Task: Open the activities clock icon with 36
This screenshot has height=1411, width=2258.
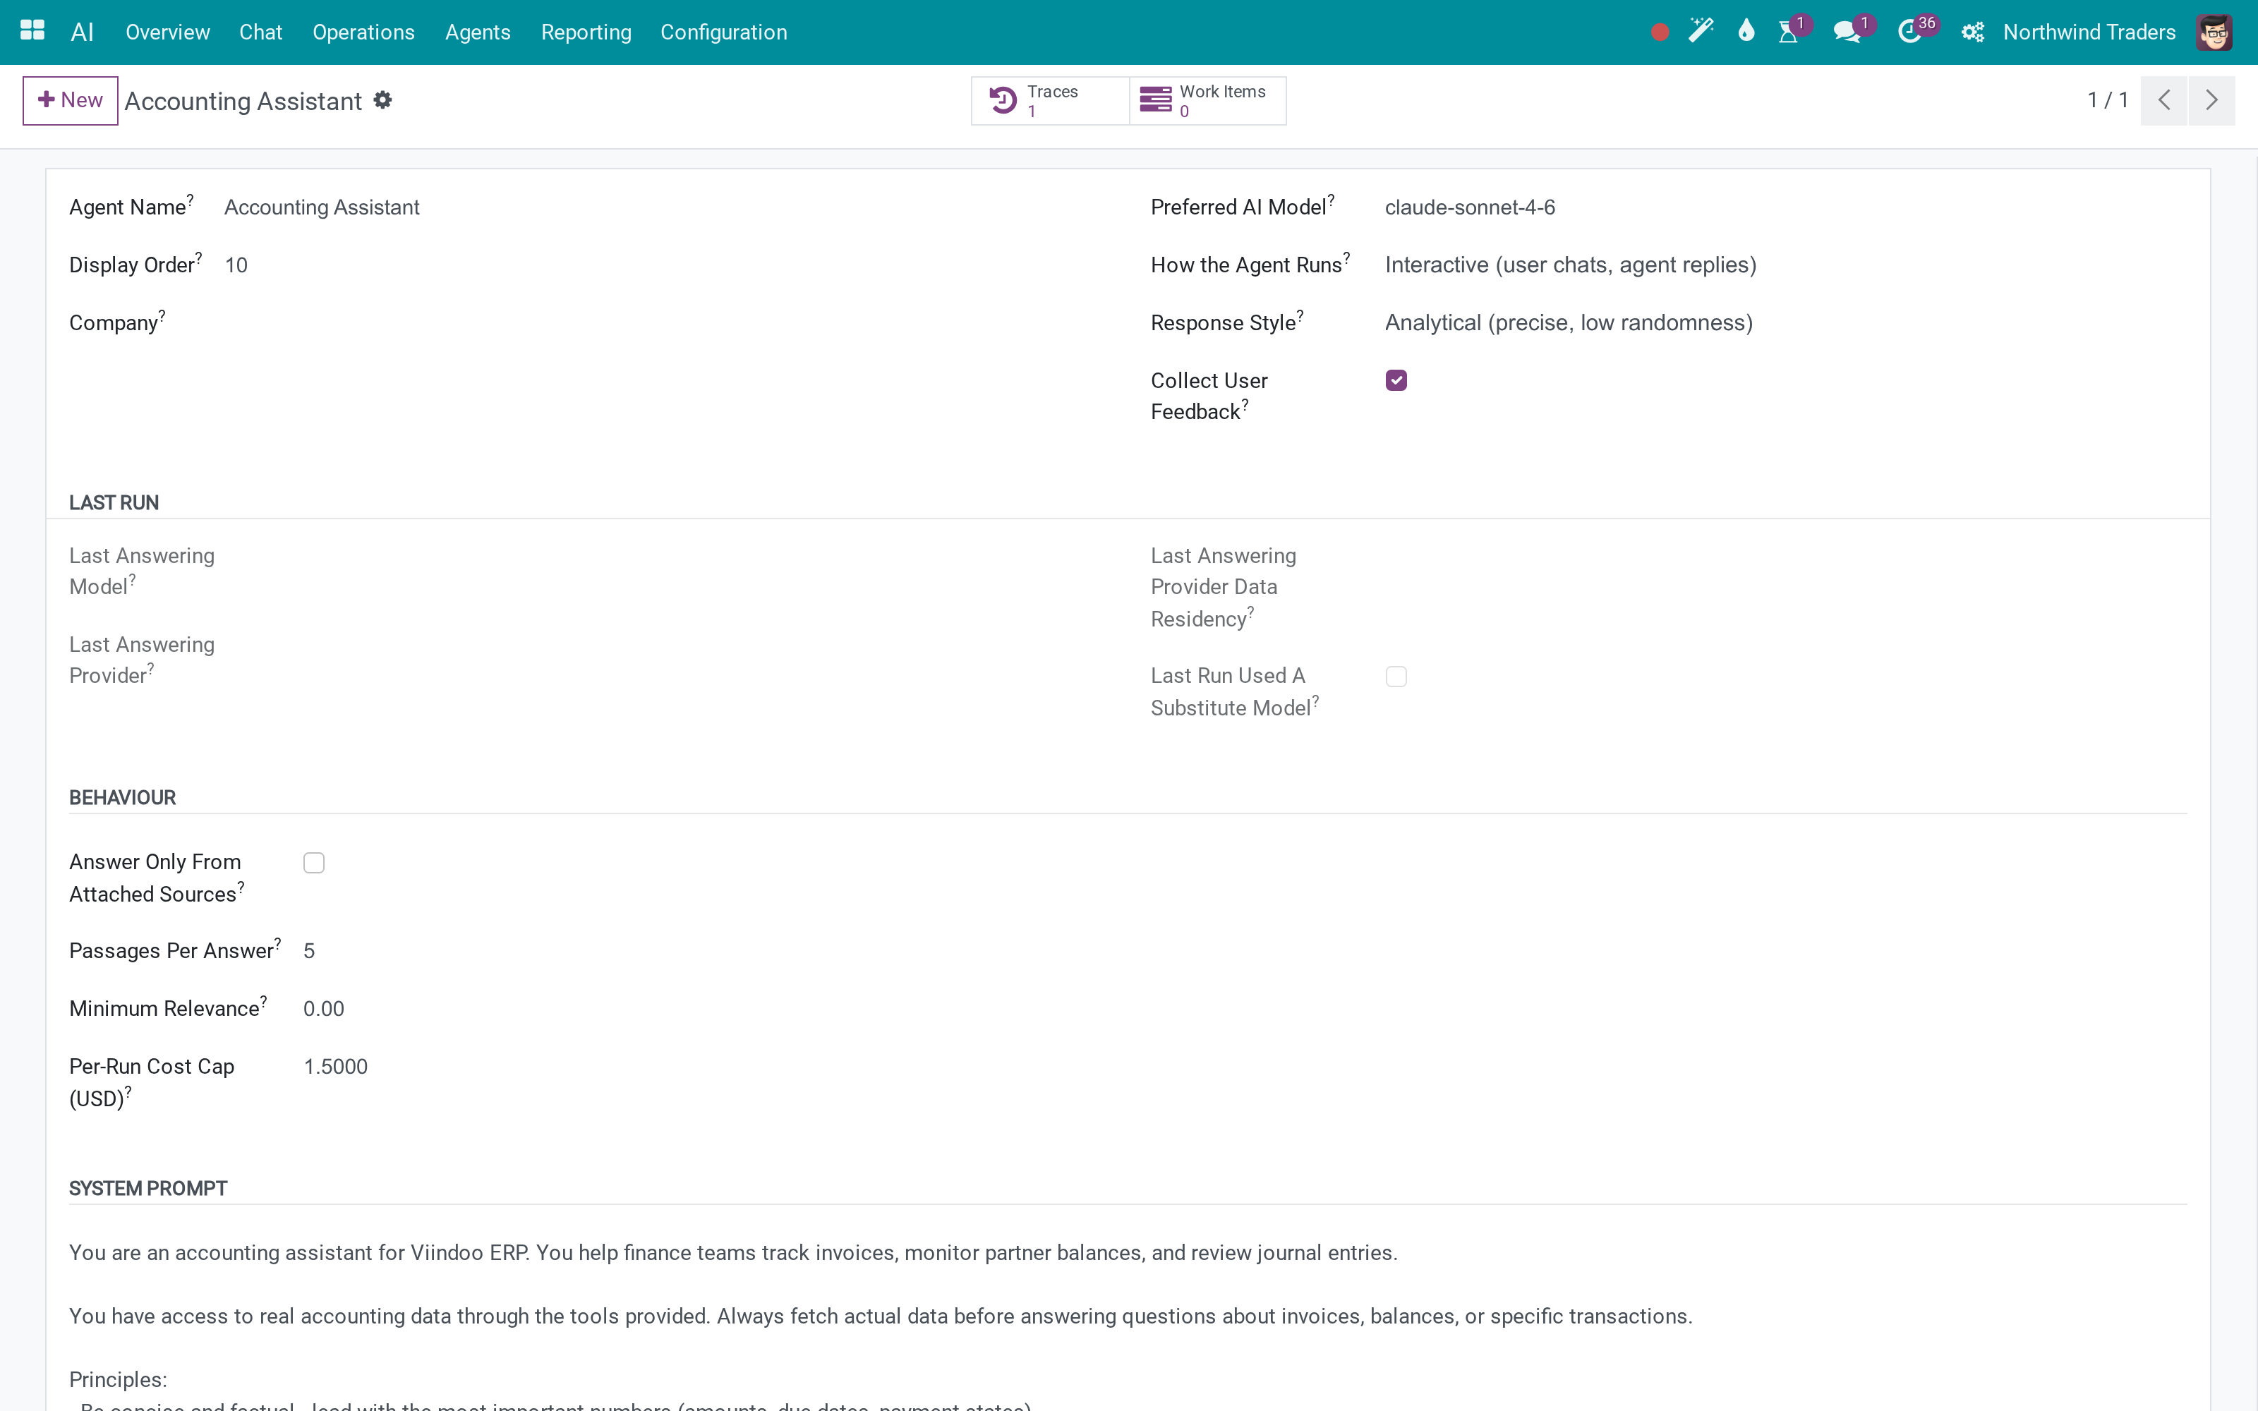Action: 1910,32
